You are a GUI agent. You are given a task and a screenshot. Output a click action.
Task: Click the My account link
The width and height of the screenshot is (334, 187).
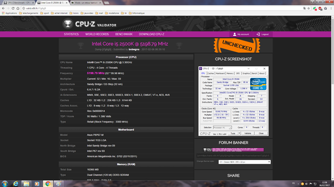(243, 34)
